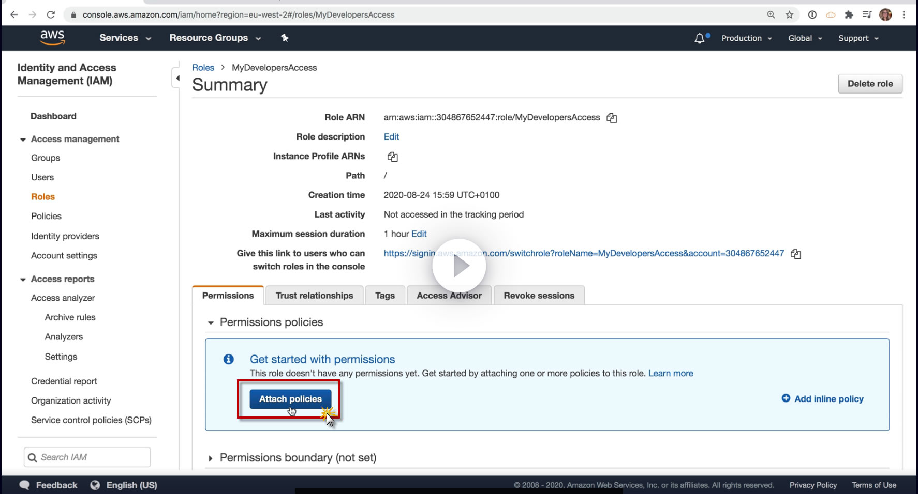This screenshot has height=494, width=918.
Task: Click the info icon in permissions notice
Action: point(229,359)
